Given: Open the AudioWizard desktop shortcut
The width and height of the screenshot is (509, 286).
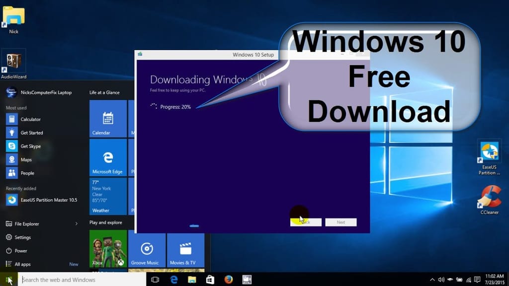Looking at the screenshot, I should [13, 64].
